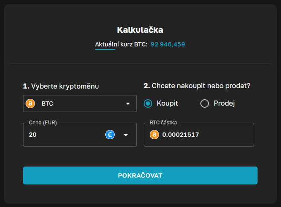Select the Prodej radio button
Image resolution: width=281 pixels, height=207 pixels.
205,103
